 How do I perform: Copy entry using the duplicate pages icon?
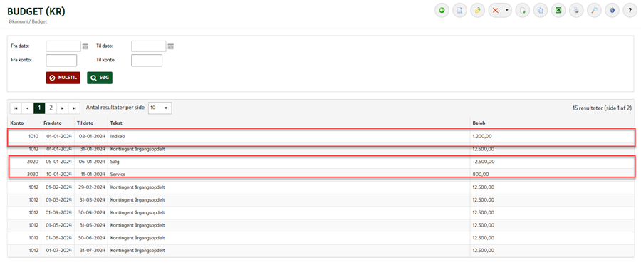pos(541,10)
